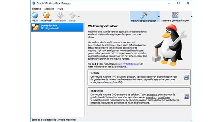Screen dimensions: 218x122
Task: Click the verwijderen link
Action: tap(163, 97)
